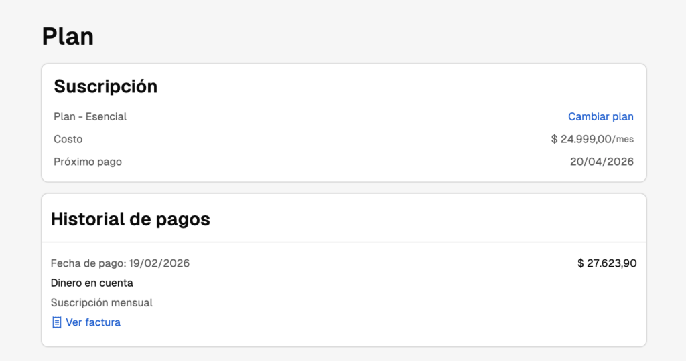Click the dollar sign before 27.623,90
Screen dimensions: 686x361
point(581,263)
